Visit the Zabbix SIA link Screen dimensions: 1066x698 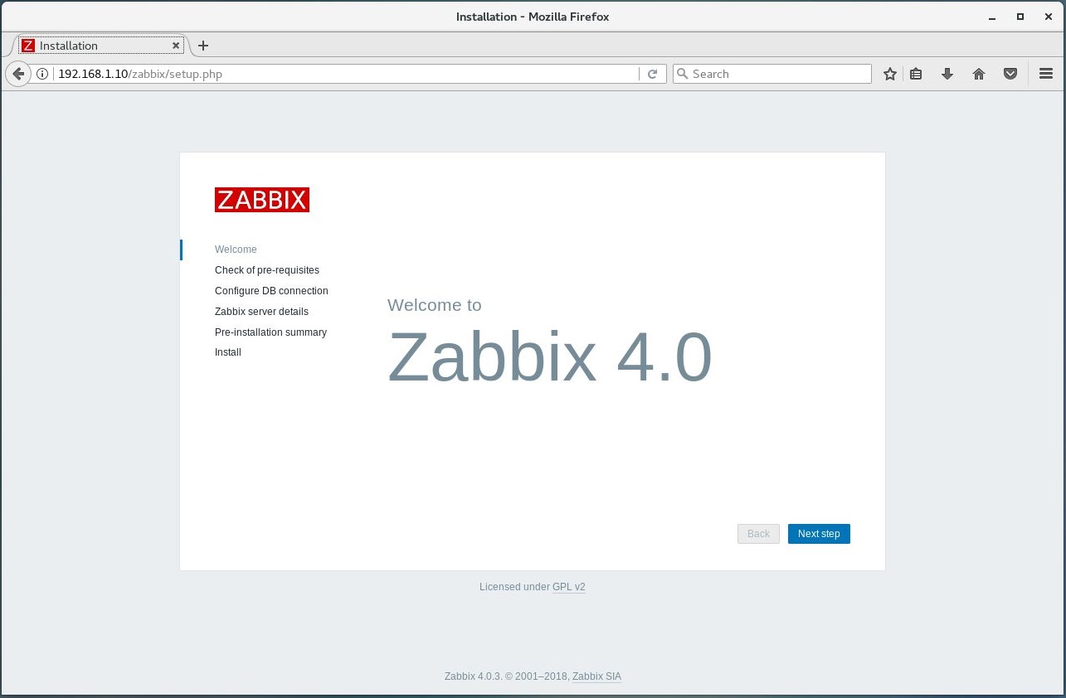click(x=596, y=676)
